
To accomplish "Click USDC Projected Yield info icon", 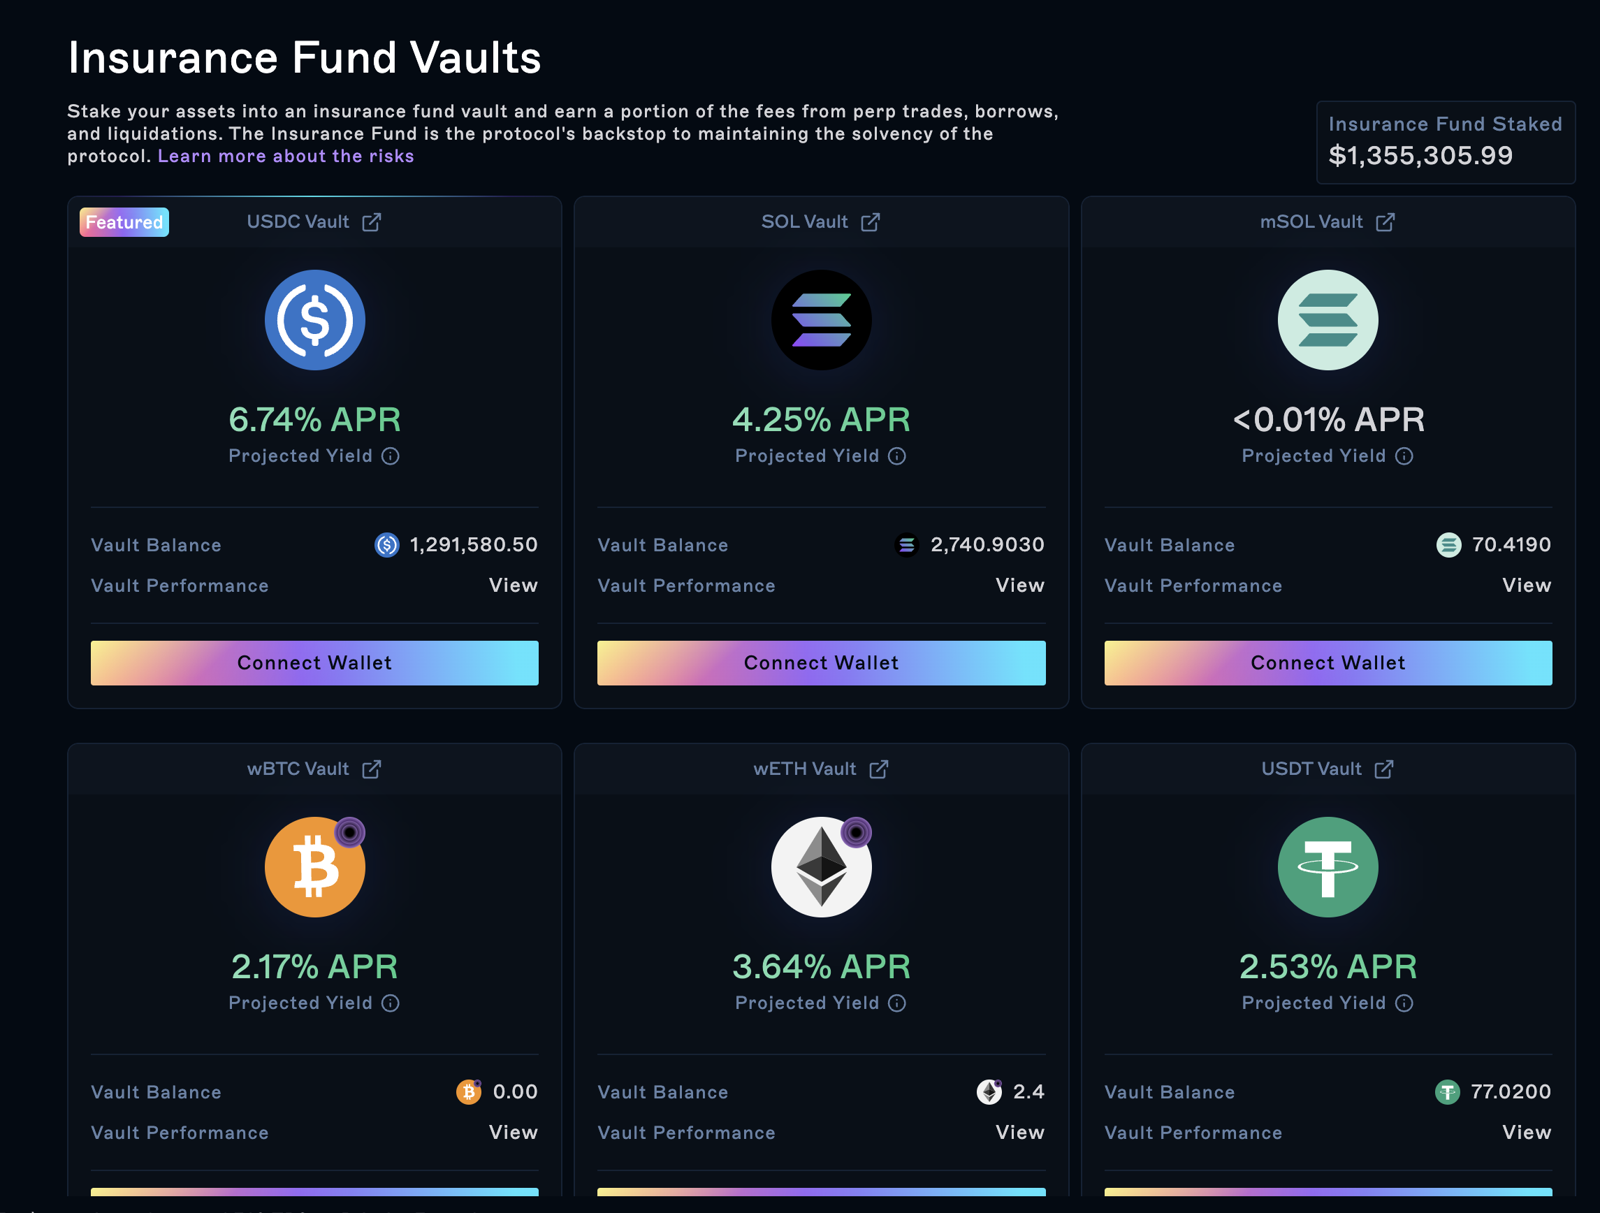I will point(391,456).
